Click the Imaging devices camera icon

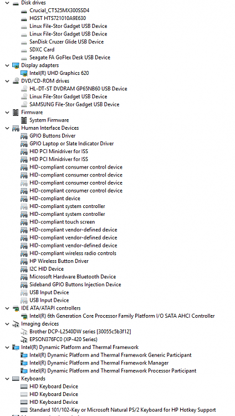(x=16, y=324)
